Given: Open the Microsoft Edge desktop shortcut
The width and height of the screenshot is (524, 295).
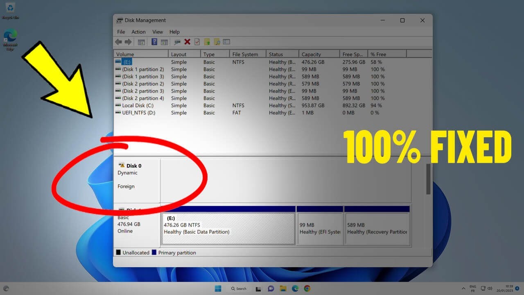Looking at the screenshot, I should pos(10,40).
